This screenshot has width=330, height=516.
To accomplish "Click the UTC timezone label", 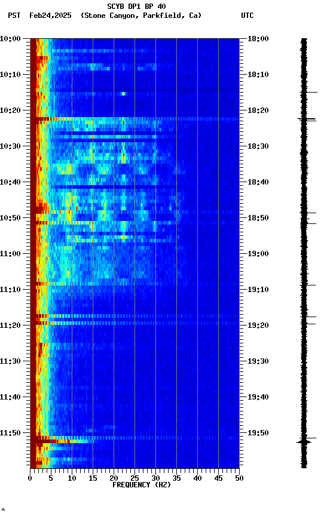I will point(247,16).
